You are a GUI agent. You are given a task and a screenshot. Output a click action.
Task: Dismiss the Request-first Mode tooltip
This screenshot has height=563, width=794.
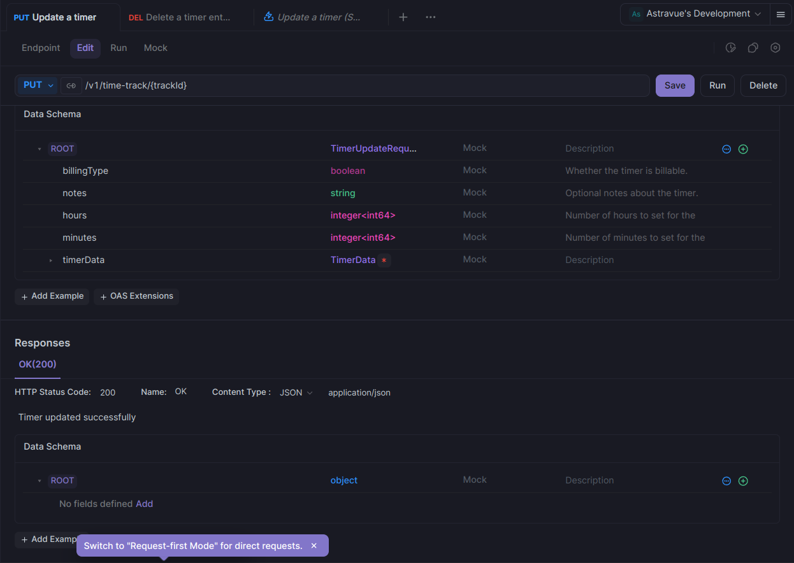pos(314,546)
